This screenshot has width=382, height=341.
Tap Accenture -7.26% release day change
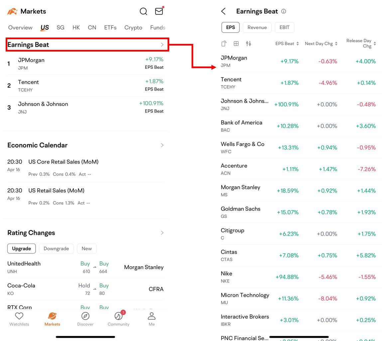coord(367,169)
